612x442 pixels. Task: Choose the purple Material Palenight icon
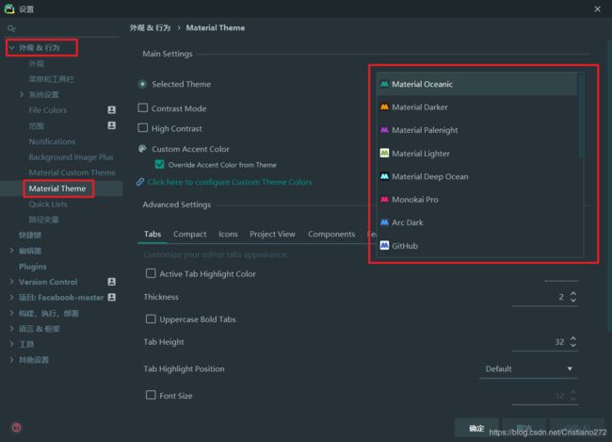tap(384, 130)
